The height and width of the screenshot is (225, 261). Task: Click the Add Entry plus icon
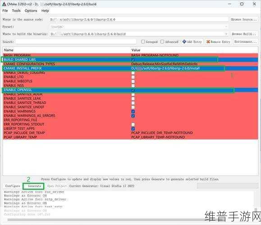[x=184, y=42]
